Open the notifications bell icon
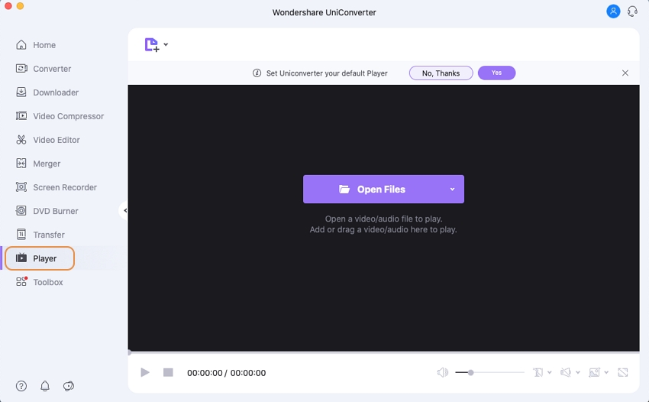 (x=45, y=386)
